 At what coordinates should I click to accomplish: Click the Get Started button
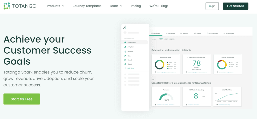[235, 6]
